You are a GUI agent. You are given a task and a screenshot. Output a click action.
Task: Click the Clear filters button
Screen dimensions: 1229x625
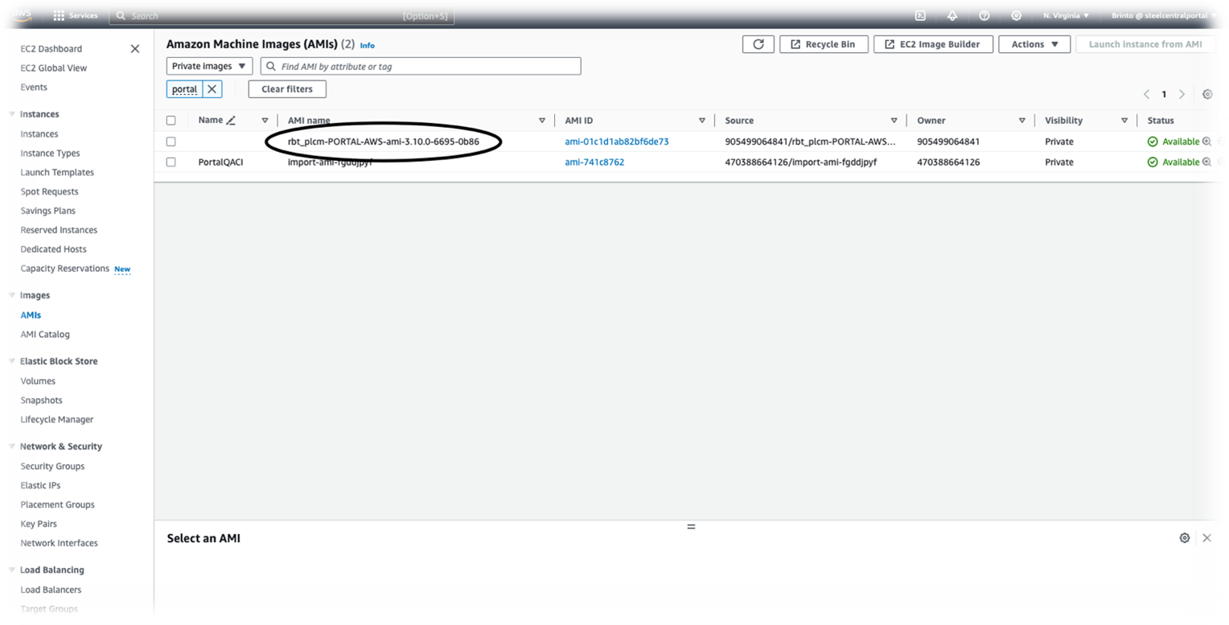coord(287,89)
